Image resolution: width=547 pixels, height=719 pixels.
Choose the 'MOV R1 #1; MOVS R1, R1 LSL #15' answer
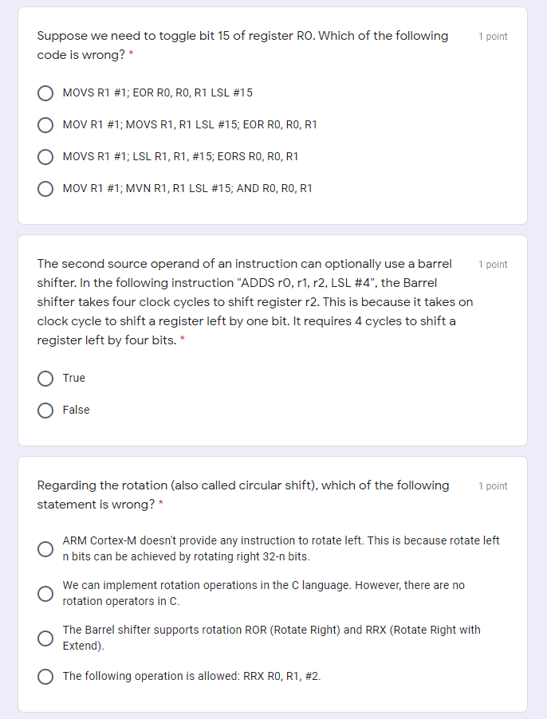coord(46,125)
